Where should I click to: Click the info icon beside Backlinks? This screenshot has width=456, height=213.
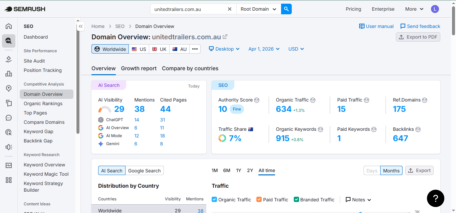[418, 129]
